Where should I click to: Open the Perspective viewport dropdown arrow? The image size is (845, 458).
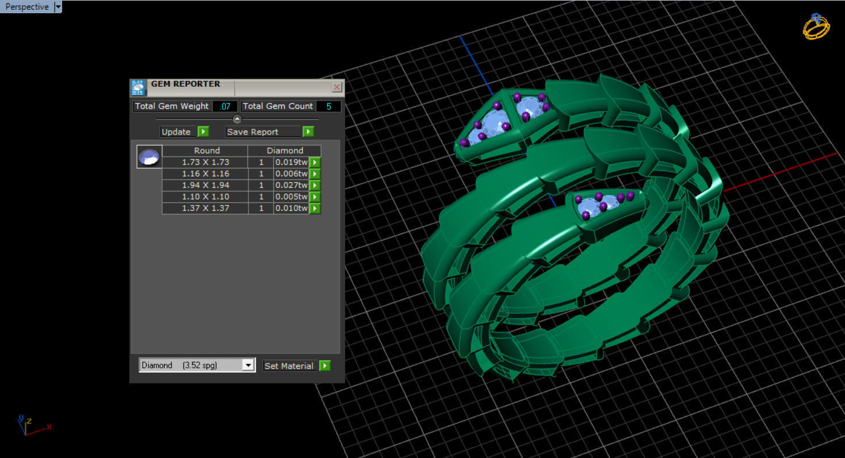[x=58, y=7]
